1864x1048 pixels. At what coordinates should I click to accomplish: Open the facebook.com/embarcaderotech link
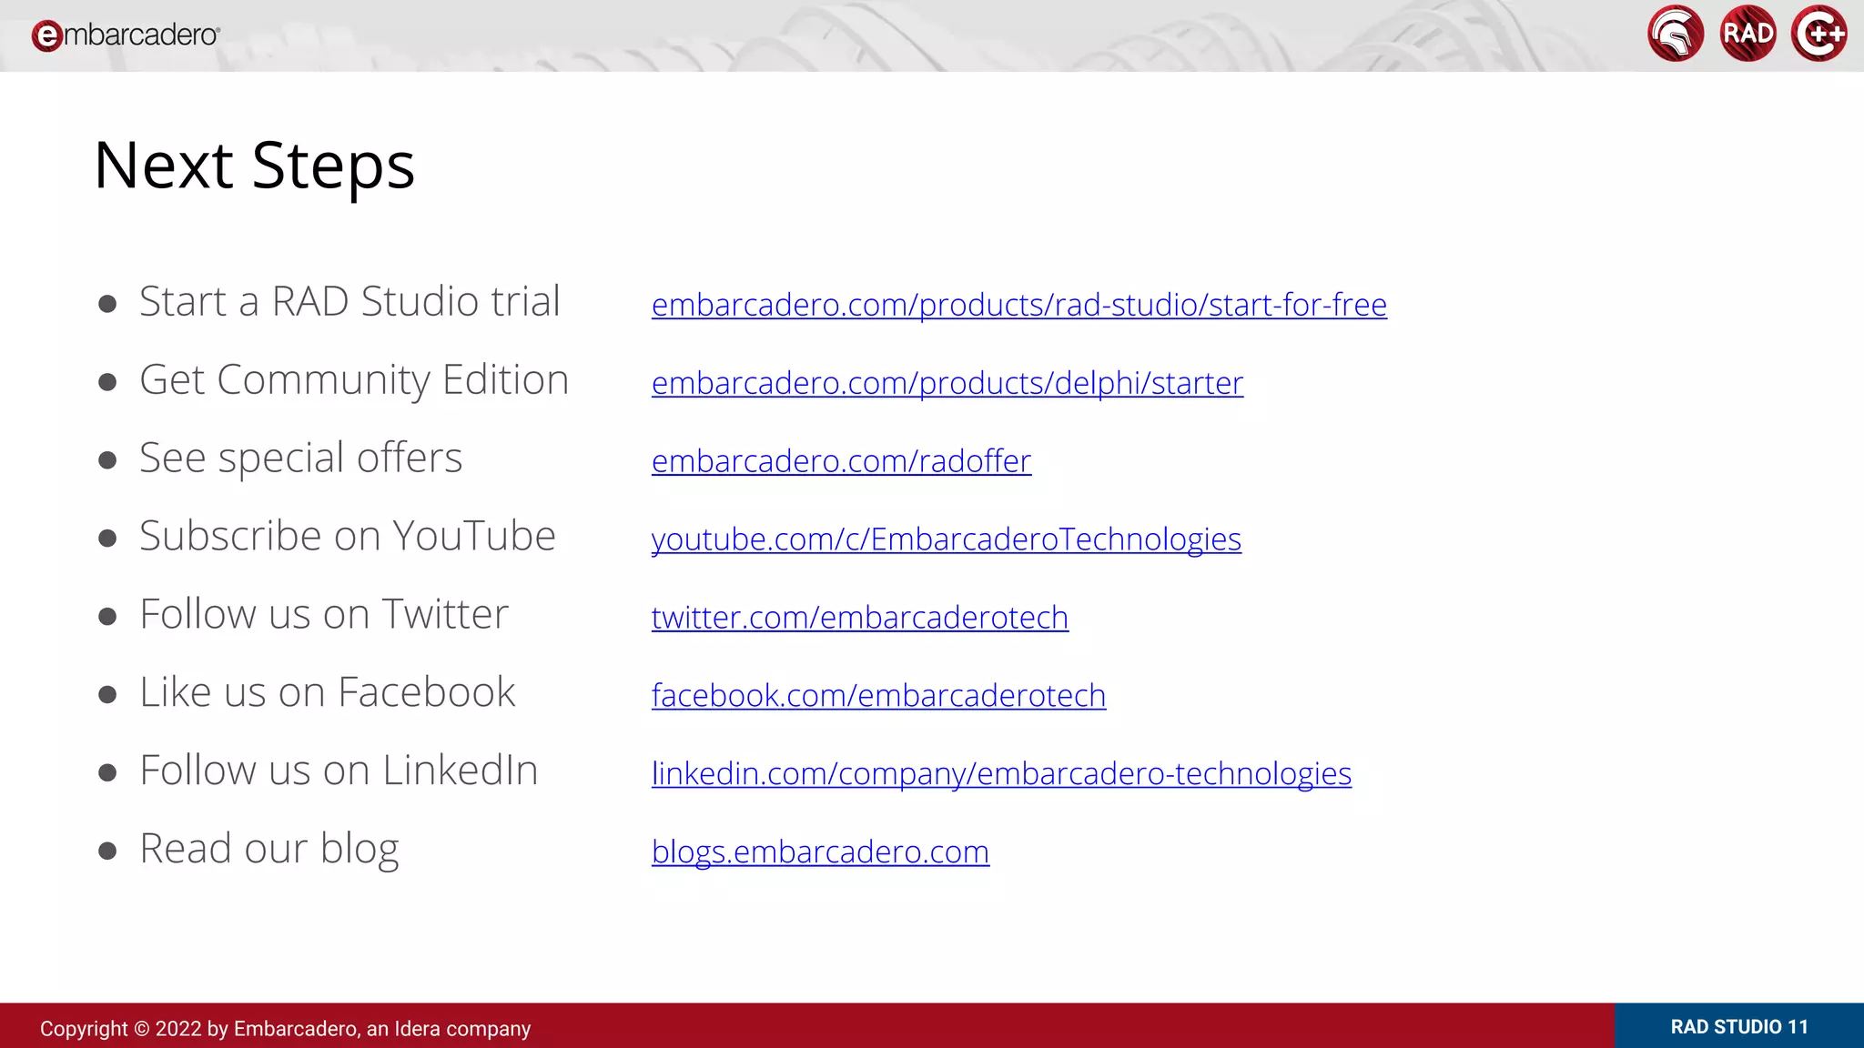[x=878, y=696]
